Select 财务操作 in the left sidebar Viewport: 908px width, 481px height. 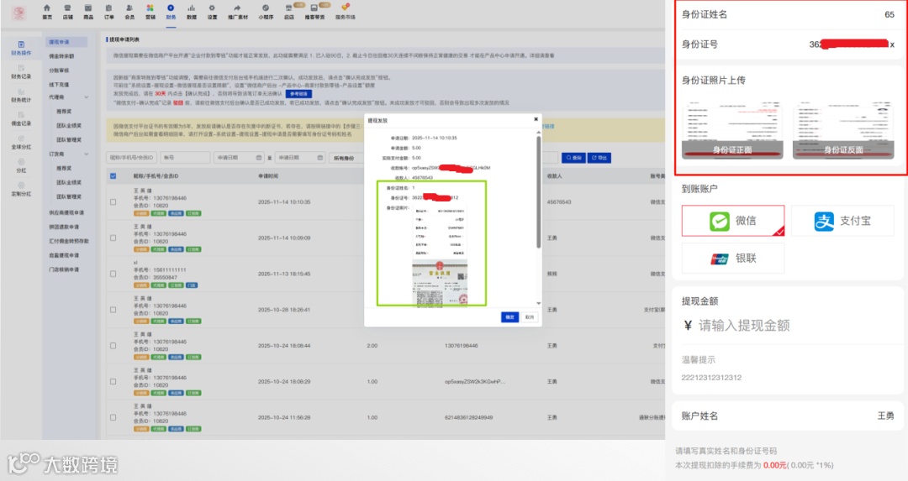pos(21,48)
